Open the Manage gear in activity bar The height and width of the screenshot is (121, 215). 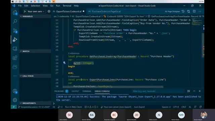click(x=15, y=100)
